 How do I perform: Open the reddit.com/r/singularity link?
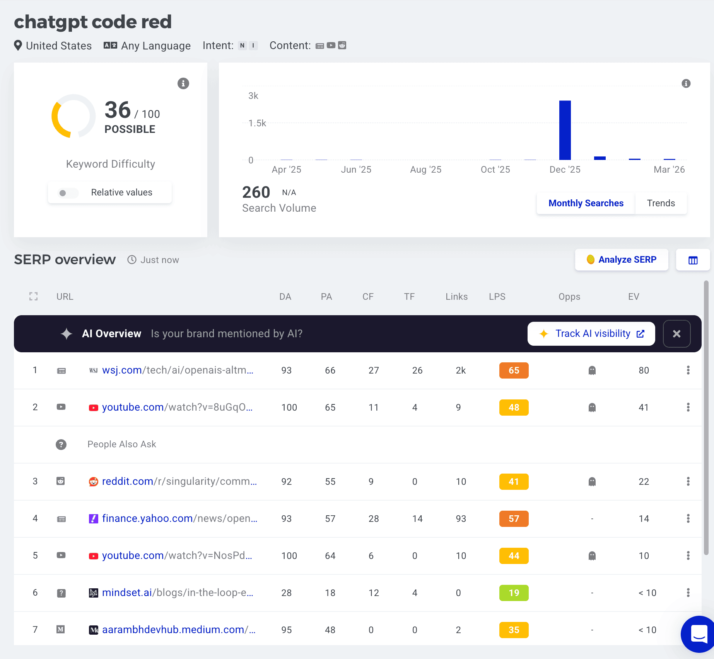pyautogui.click(x=179, y=482)
